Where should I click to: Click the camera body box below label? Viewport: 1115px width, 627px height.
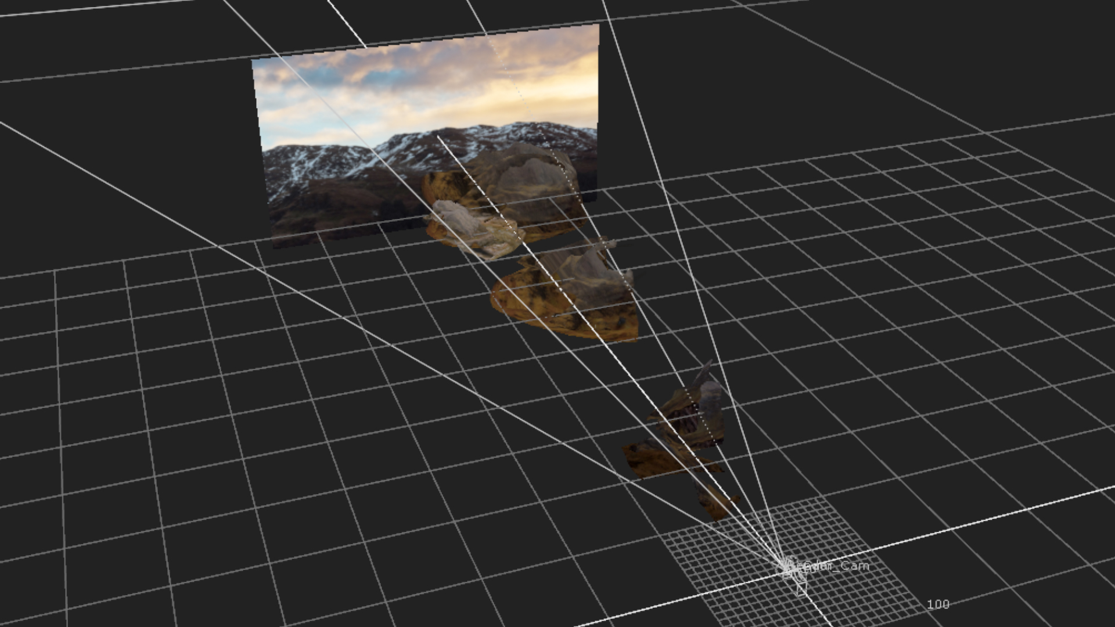coord(801,590)
